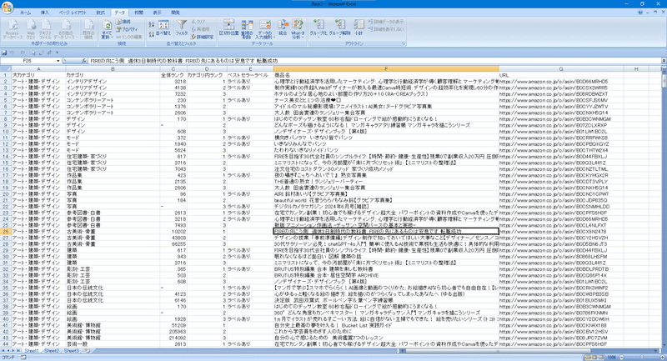Screen dimensions: 667x361
Task: Expand グループ化 dropdown
Action: pyautogui.click(x=318, y=37)
